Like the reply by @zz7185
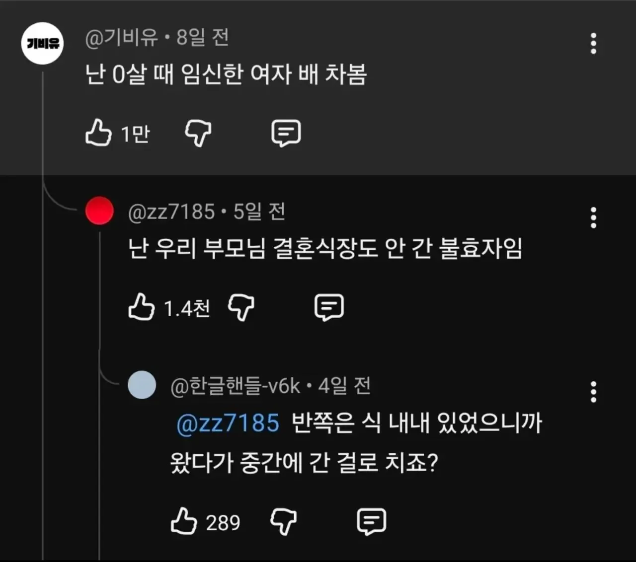This screenshot has height=562, width=636. click(x=142, y=307)
